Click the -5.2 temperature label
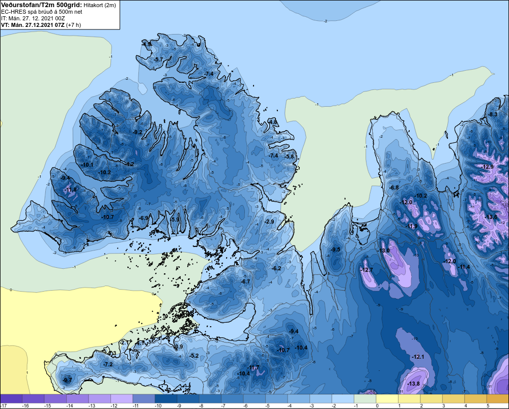Viewport: 509px width, 409px height. coord(194,356)
